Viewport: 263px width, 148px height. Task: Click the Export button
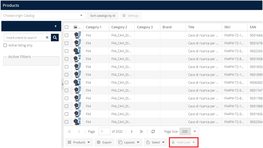pyautogui.click(x=104, y=142)
